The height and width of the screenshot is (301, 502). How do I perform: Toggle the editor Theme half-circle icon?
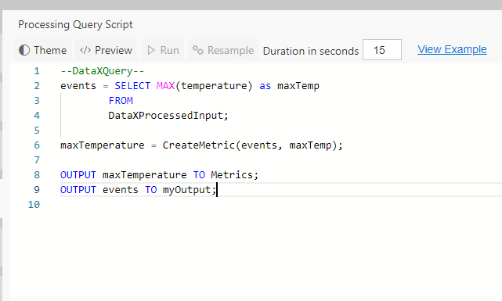[24, 50]
